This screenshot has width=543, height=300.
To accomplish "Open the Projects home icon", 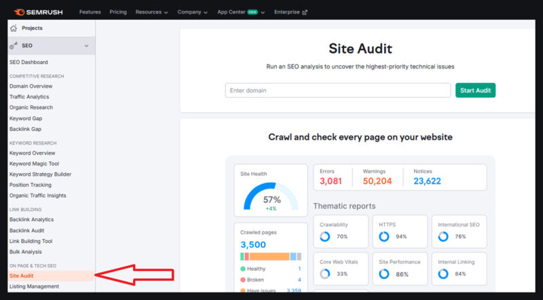I will pyautogui.click(x=14, y=28).
